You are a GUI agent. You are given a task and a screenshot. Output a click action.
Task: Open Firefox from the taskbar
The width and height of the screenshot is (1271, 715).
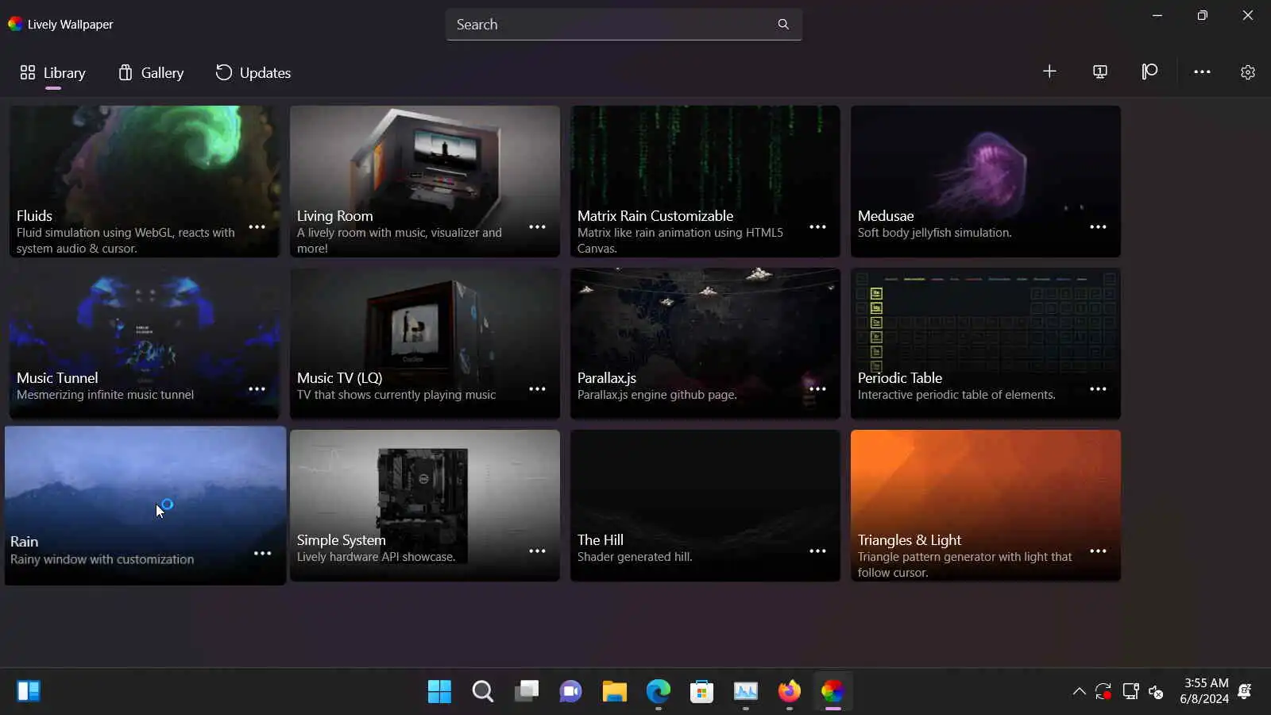(x=789, y=691)
